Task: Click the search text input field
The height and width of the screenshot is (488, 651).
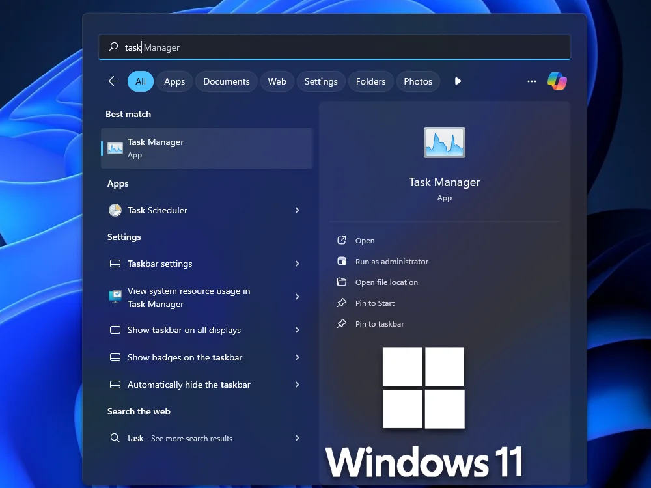Action: 334,47
